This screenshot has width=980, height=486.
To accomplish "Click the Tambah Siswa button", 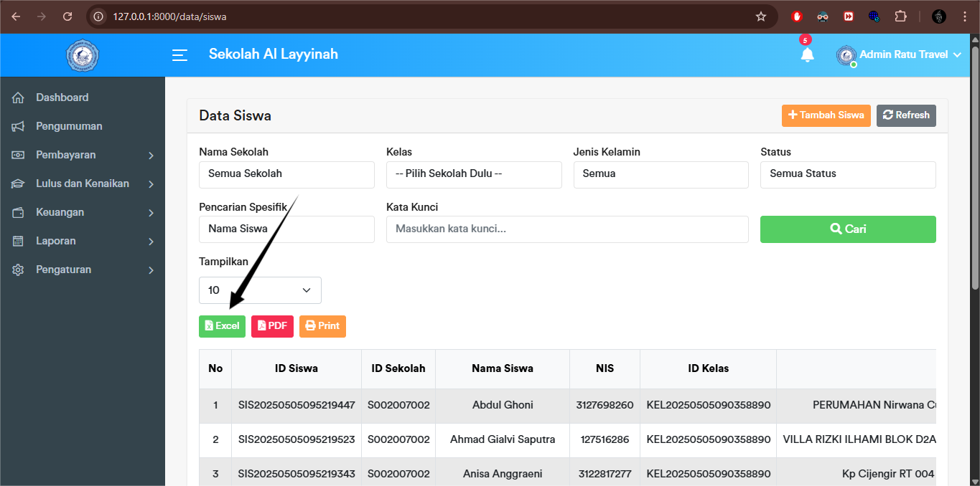I will [x=826, y=115].
